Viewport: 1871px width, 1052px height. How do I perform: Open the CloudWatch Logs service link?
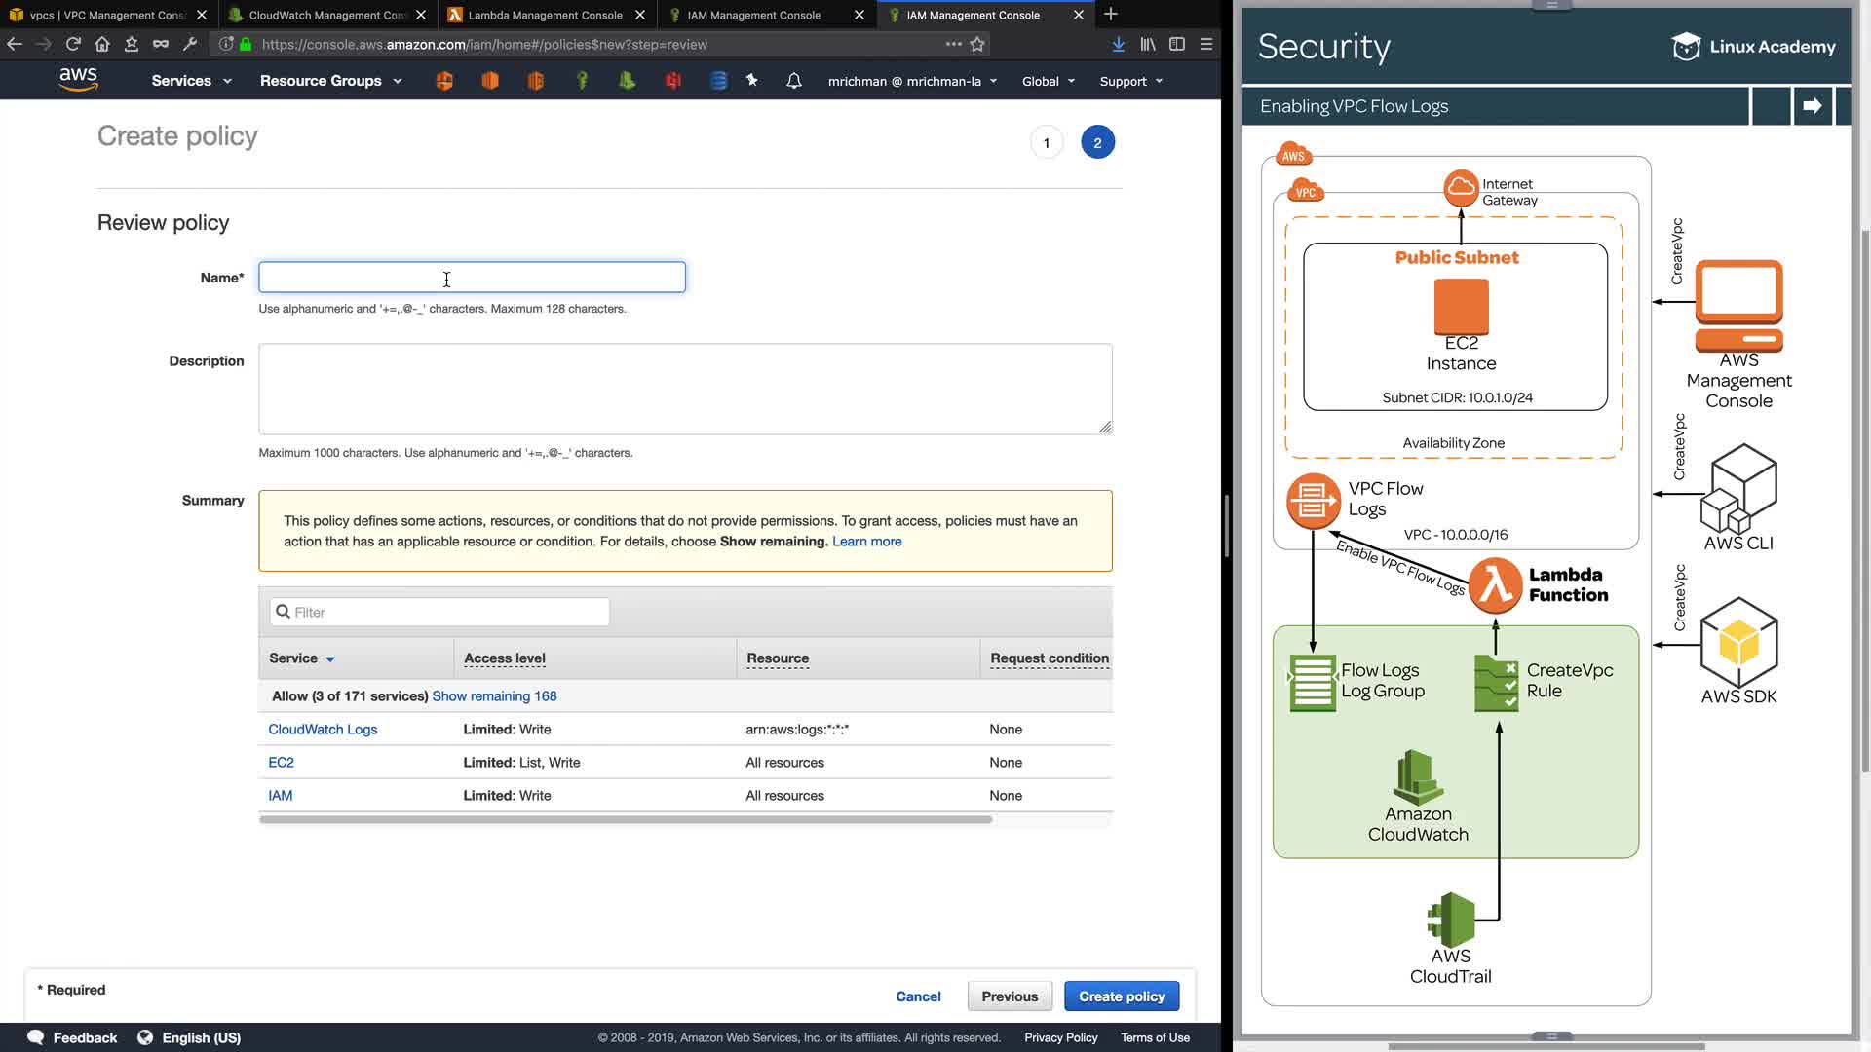323,730
